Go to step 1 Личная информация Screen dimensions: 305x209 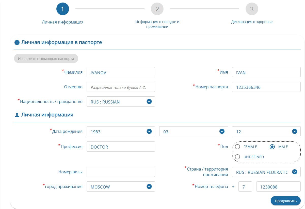[62, 9]
